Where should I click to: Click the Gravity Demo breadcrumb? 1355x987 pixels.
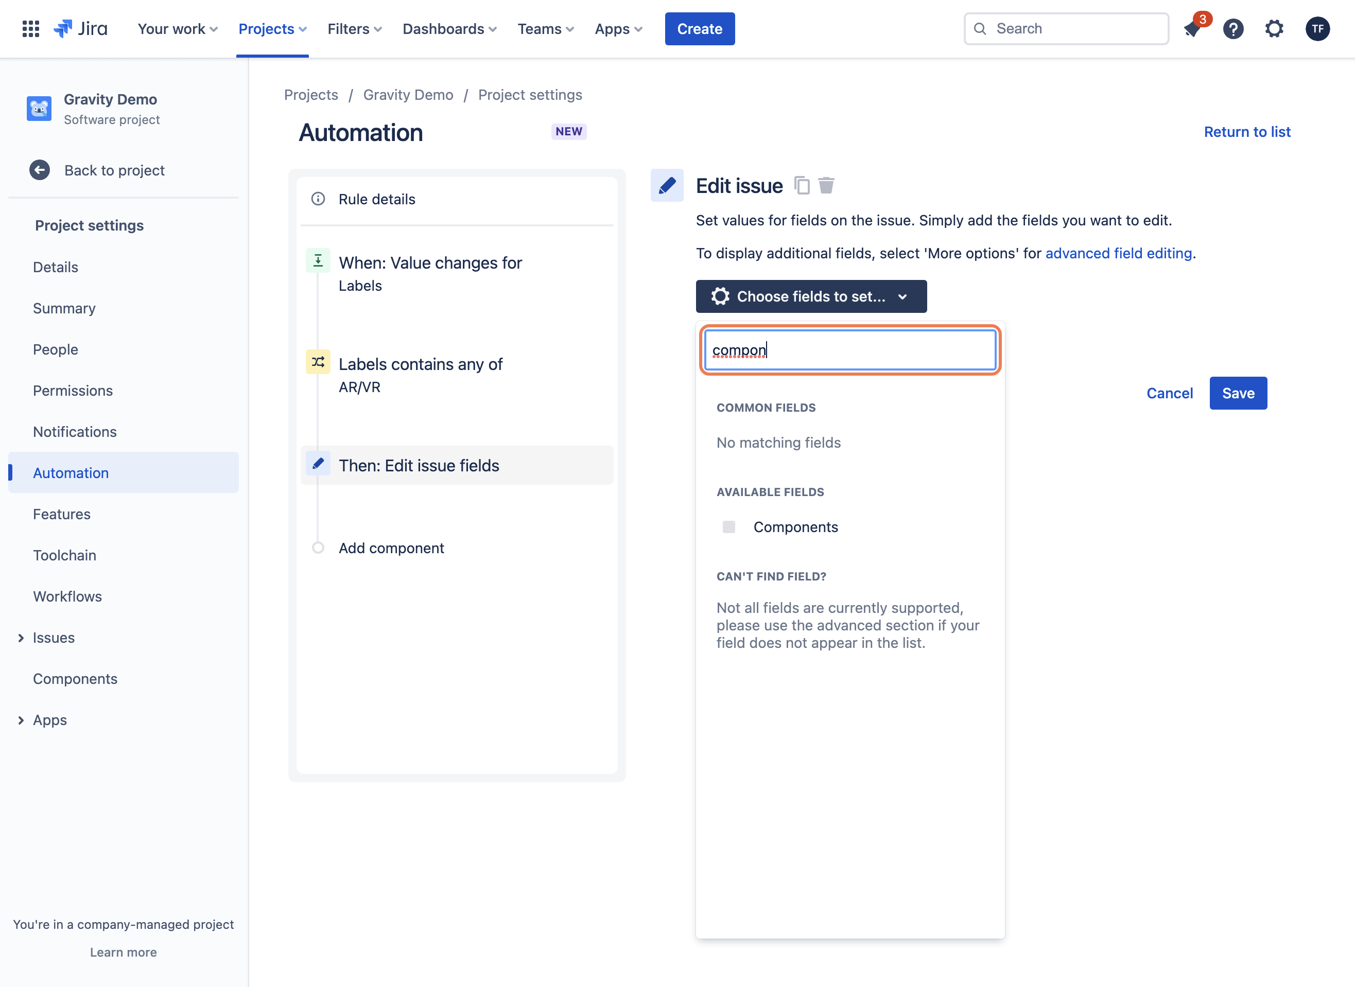point(408,95)
